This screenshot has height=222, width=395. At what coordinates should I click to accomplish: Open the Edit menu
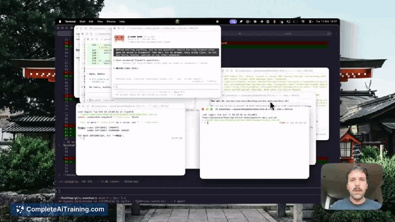tap(91, 22)
